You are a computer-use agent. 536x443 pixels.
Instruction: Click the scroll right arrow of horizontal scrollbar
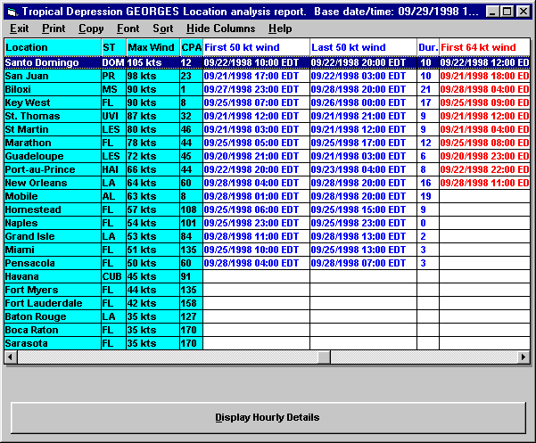(524, 357)
